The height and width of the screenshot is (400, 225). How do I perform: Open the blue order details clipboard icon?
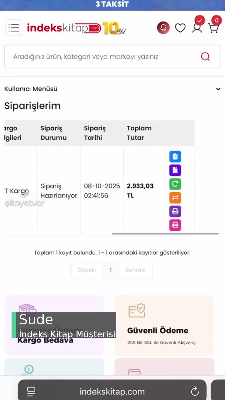175,156
